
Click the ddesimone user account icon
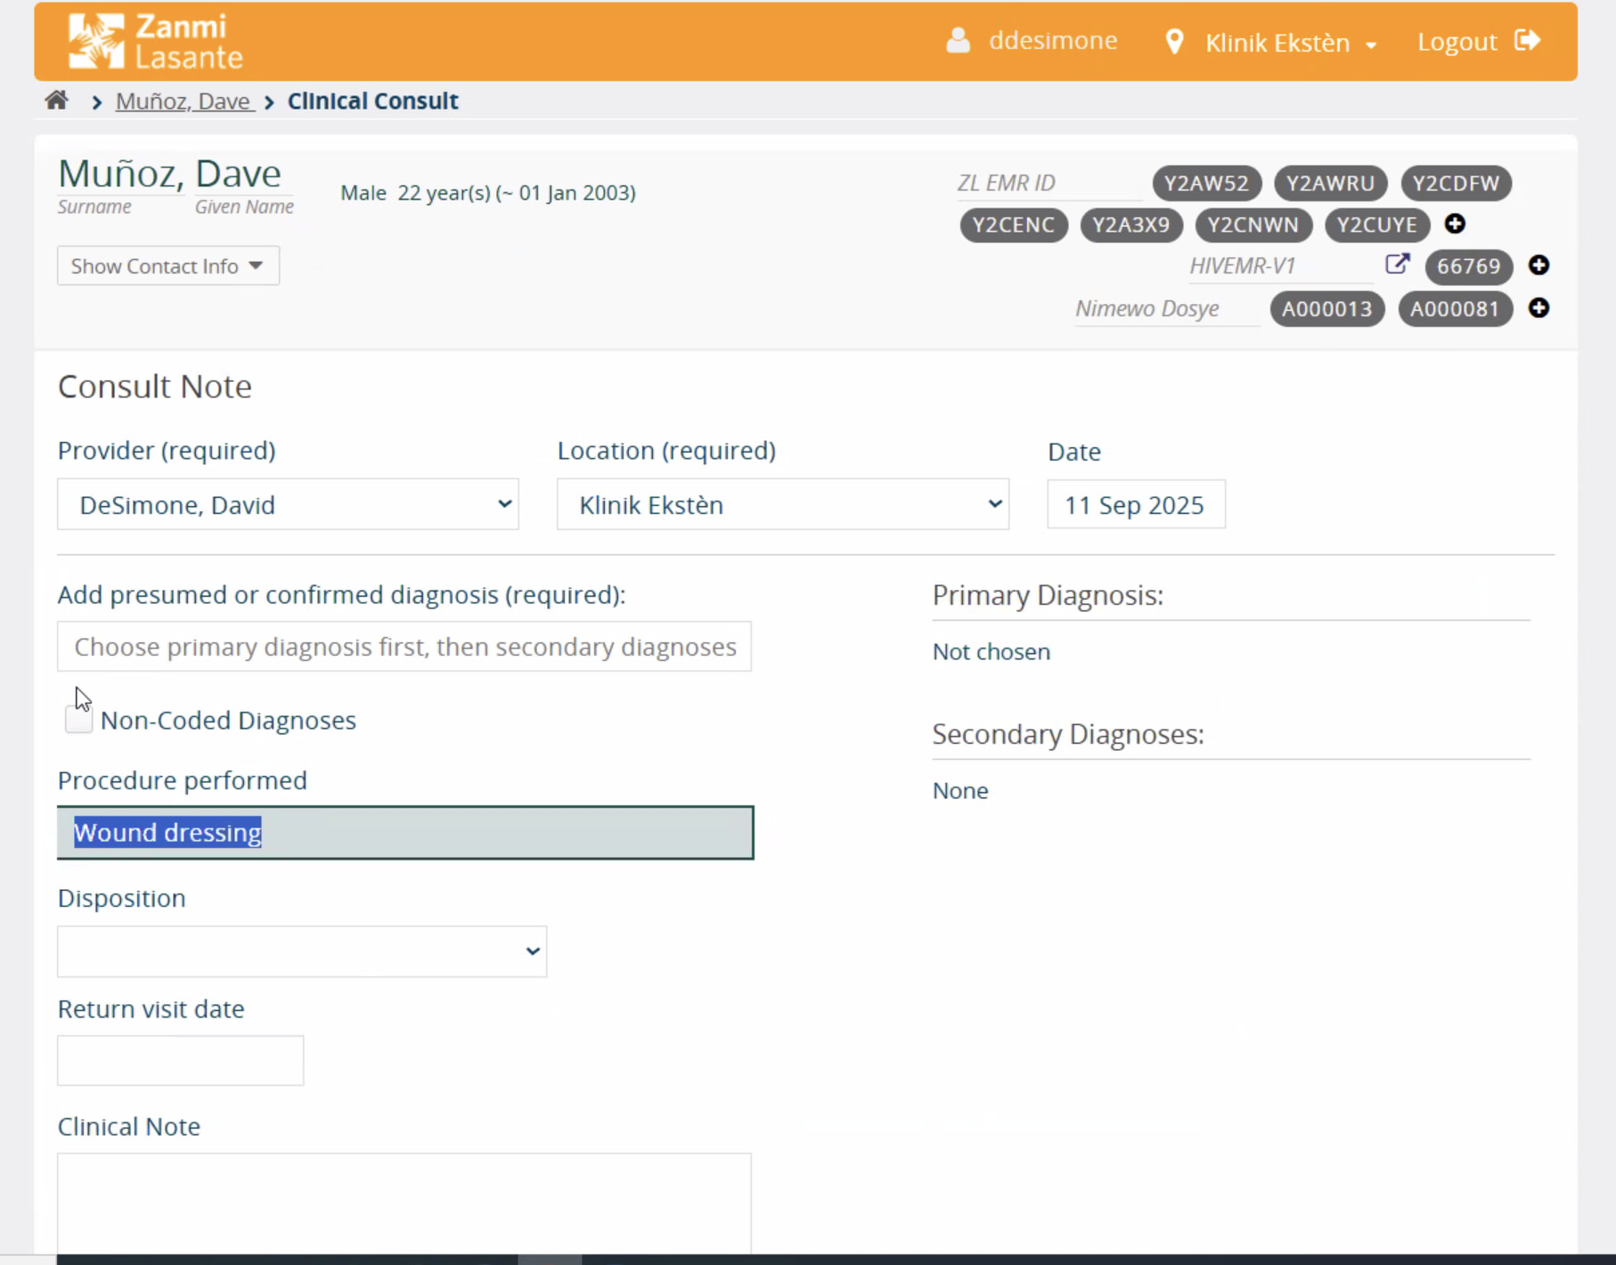pyautogui.click(x=958, y=41)
